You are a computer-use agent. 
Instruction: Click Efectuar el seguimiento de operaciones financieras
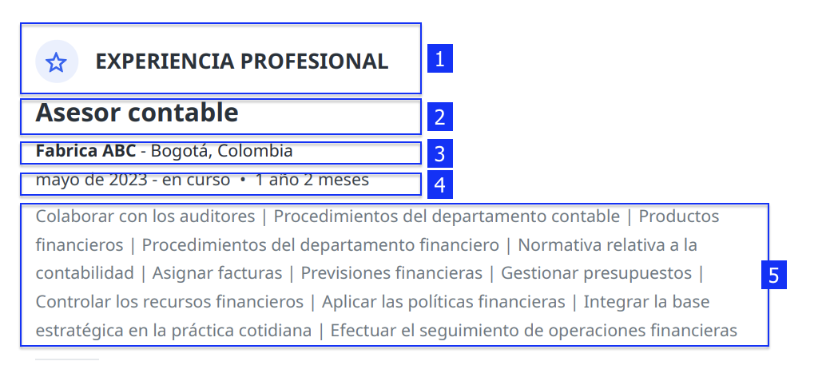(534, 330)
